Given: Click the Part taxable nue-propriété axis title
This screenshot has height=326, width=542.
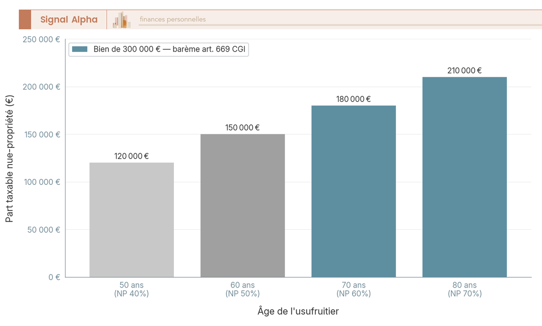Looking at the screenshot, I should click(9, 158).
